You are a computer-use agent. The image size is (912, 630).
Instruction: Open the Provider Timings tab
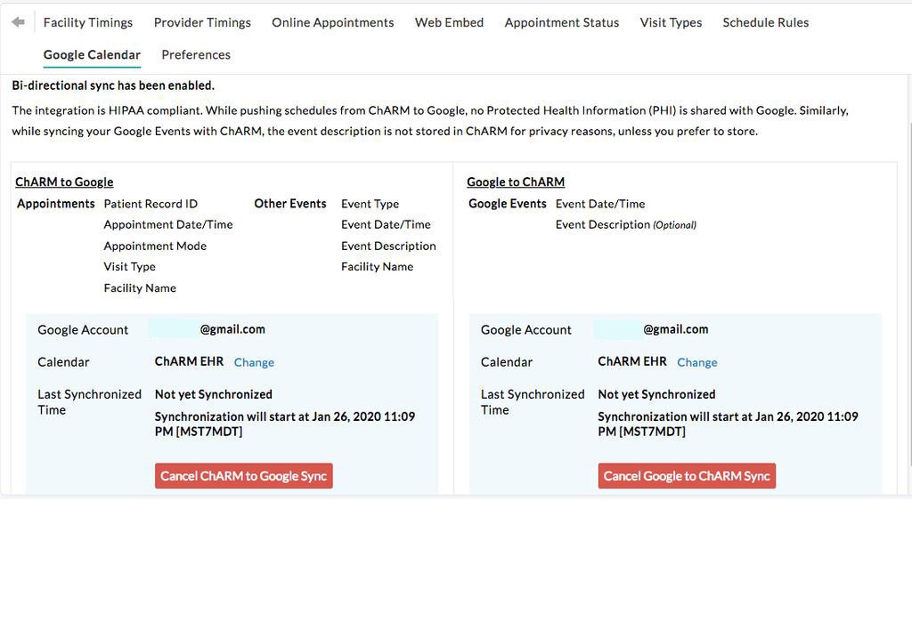coord(202,22)
